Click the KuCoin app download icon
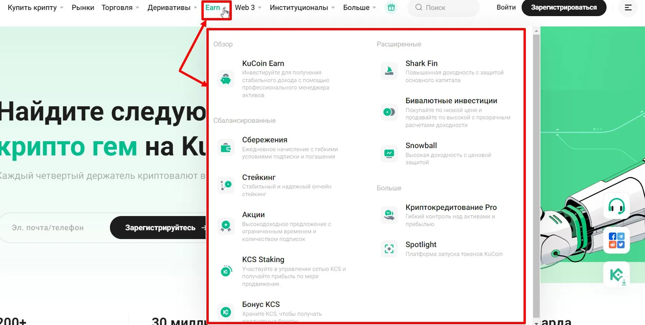Image resolution: width=645 pixels, height=325 pixels. 616,275
